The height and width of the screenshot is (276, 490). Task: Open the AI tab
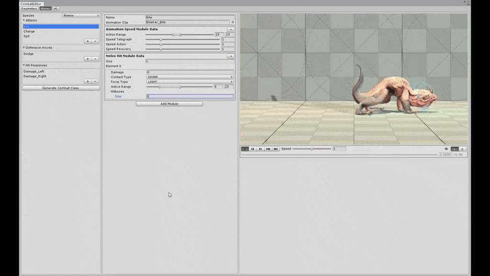(56, 9)
